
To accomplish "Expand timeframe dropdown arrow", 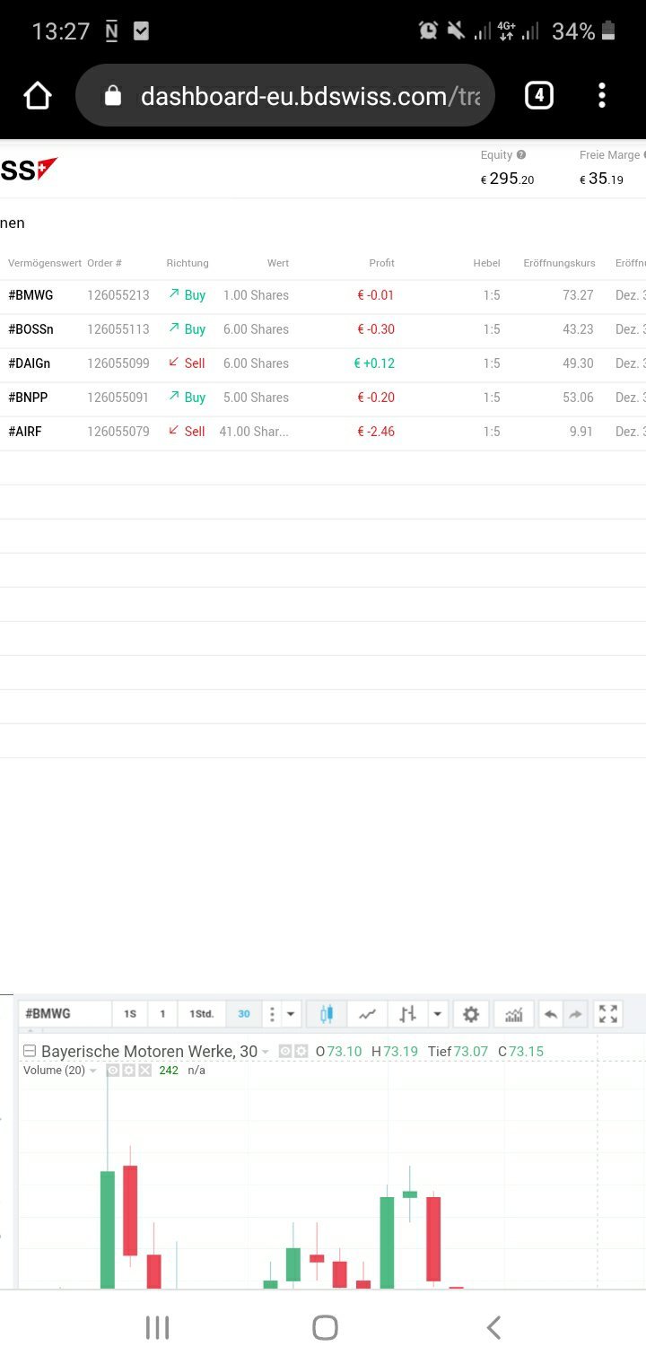I will [x=291, y=1014].
